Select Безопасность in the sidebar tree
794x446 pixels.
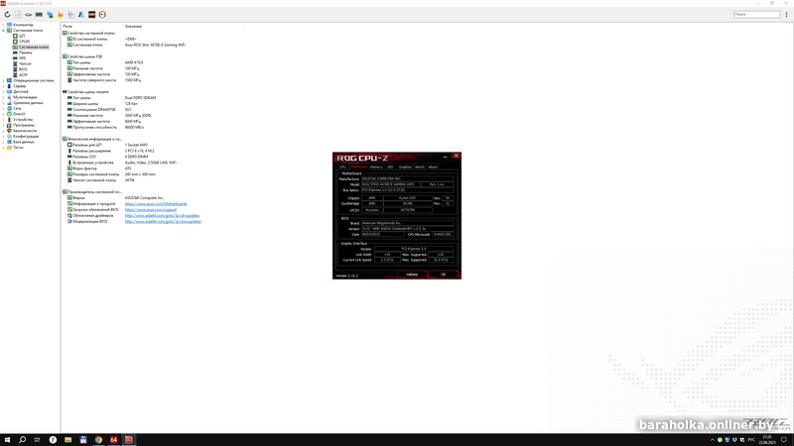[25, 131]
